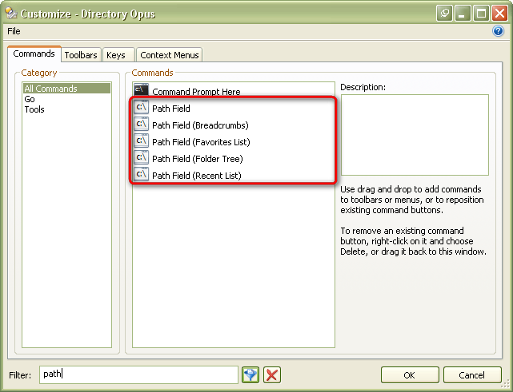Open help with blue question mark icon

tap(498, 31)
